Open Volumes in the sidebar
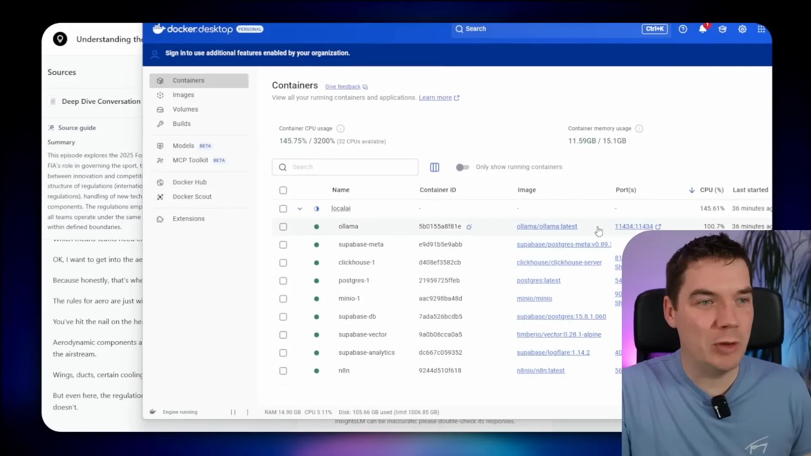 pos(199,109)
